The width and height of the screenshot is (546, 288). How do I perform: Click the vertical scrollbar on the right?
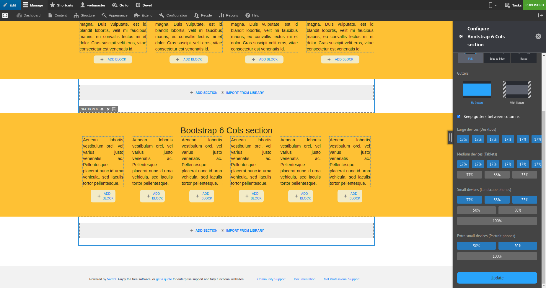tap(544, 177)
